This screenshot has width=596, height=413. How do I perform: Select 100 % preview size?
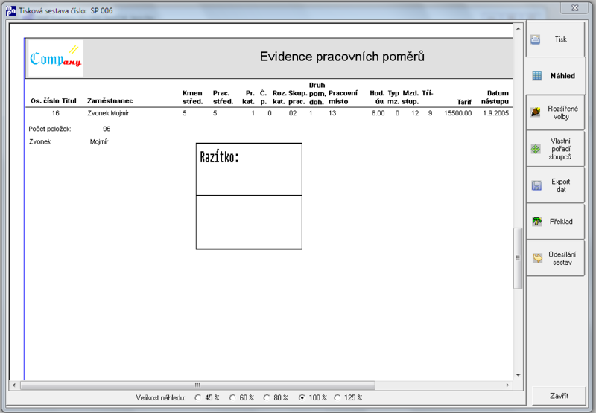(x=302, y=398)
